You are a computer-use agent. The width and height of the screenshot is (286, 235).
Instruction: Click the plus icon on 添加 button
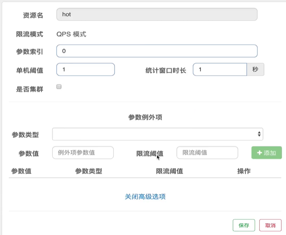260,153
